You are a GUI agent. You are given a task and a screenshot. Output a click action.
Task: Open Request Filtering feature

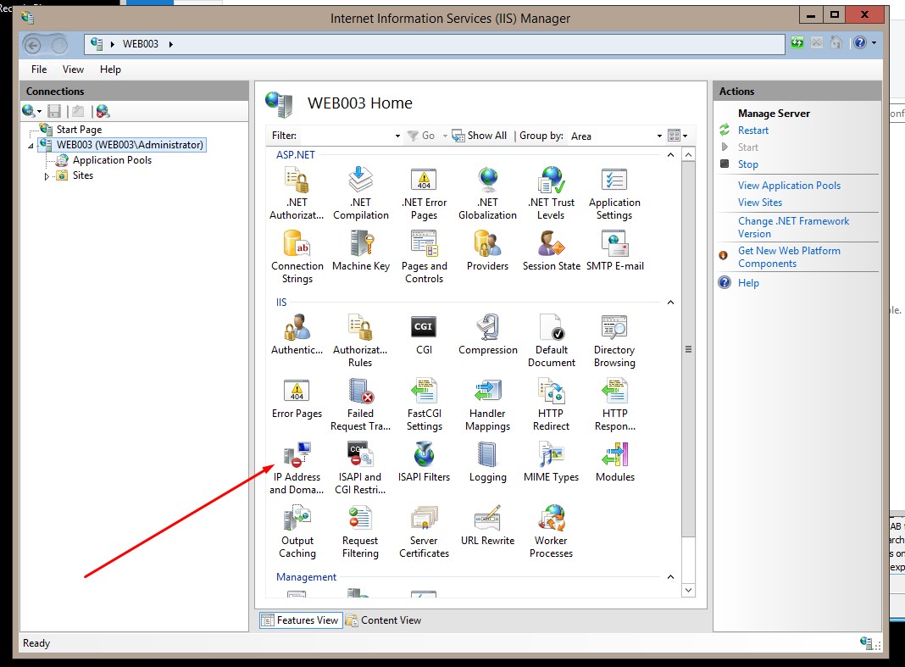[x=360, y=531]
